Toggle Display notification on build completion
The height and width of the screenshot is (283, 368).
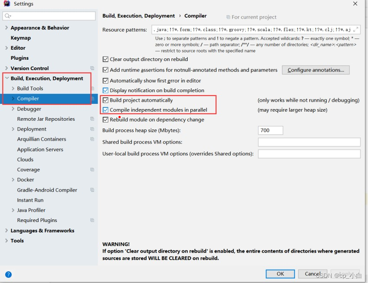click(106, 90)
